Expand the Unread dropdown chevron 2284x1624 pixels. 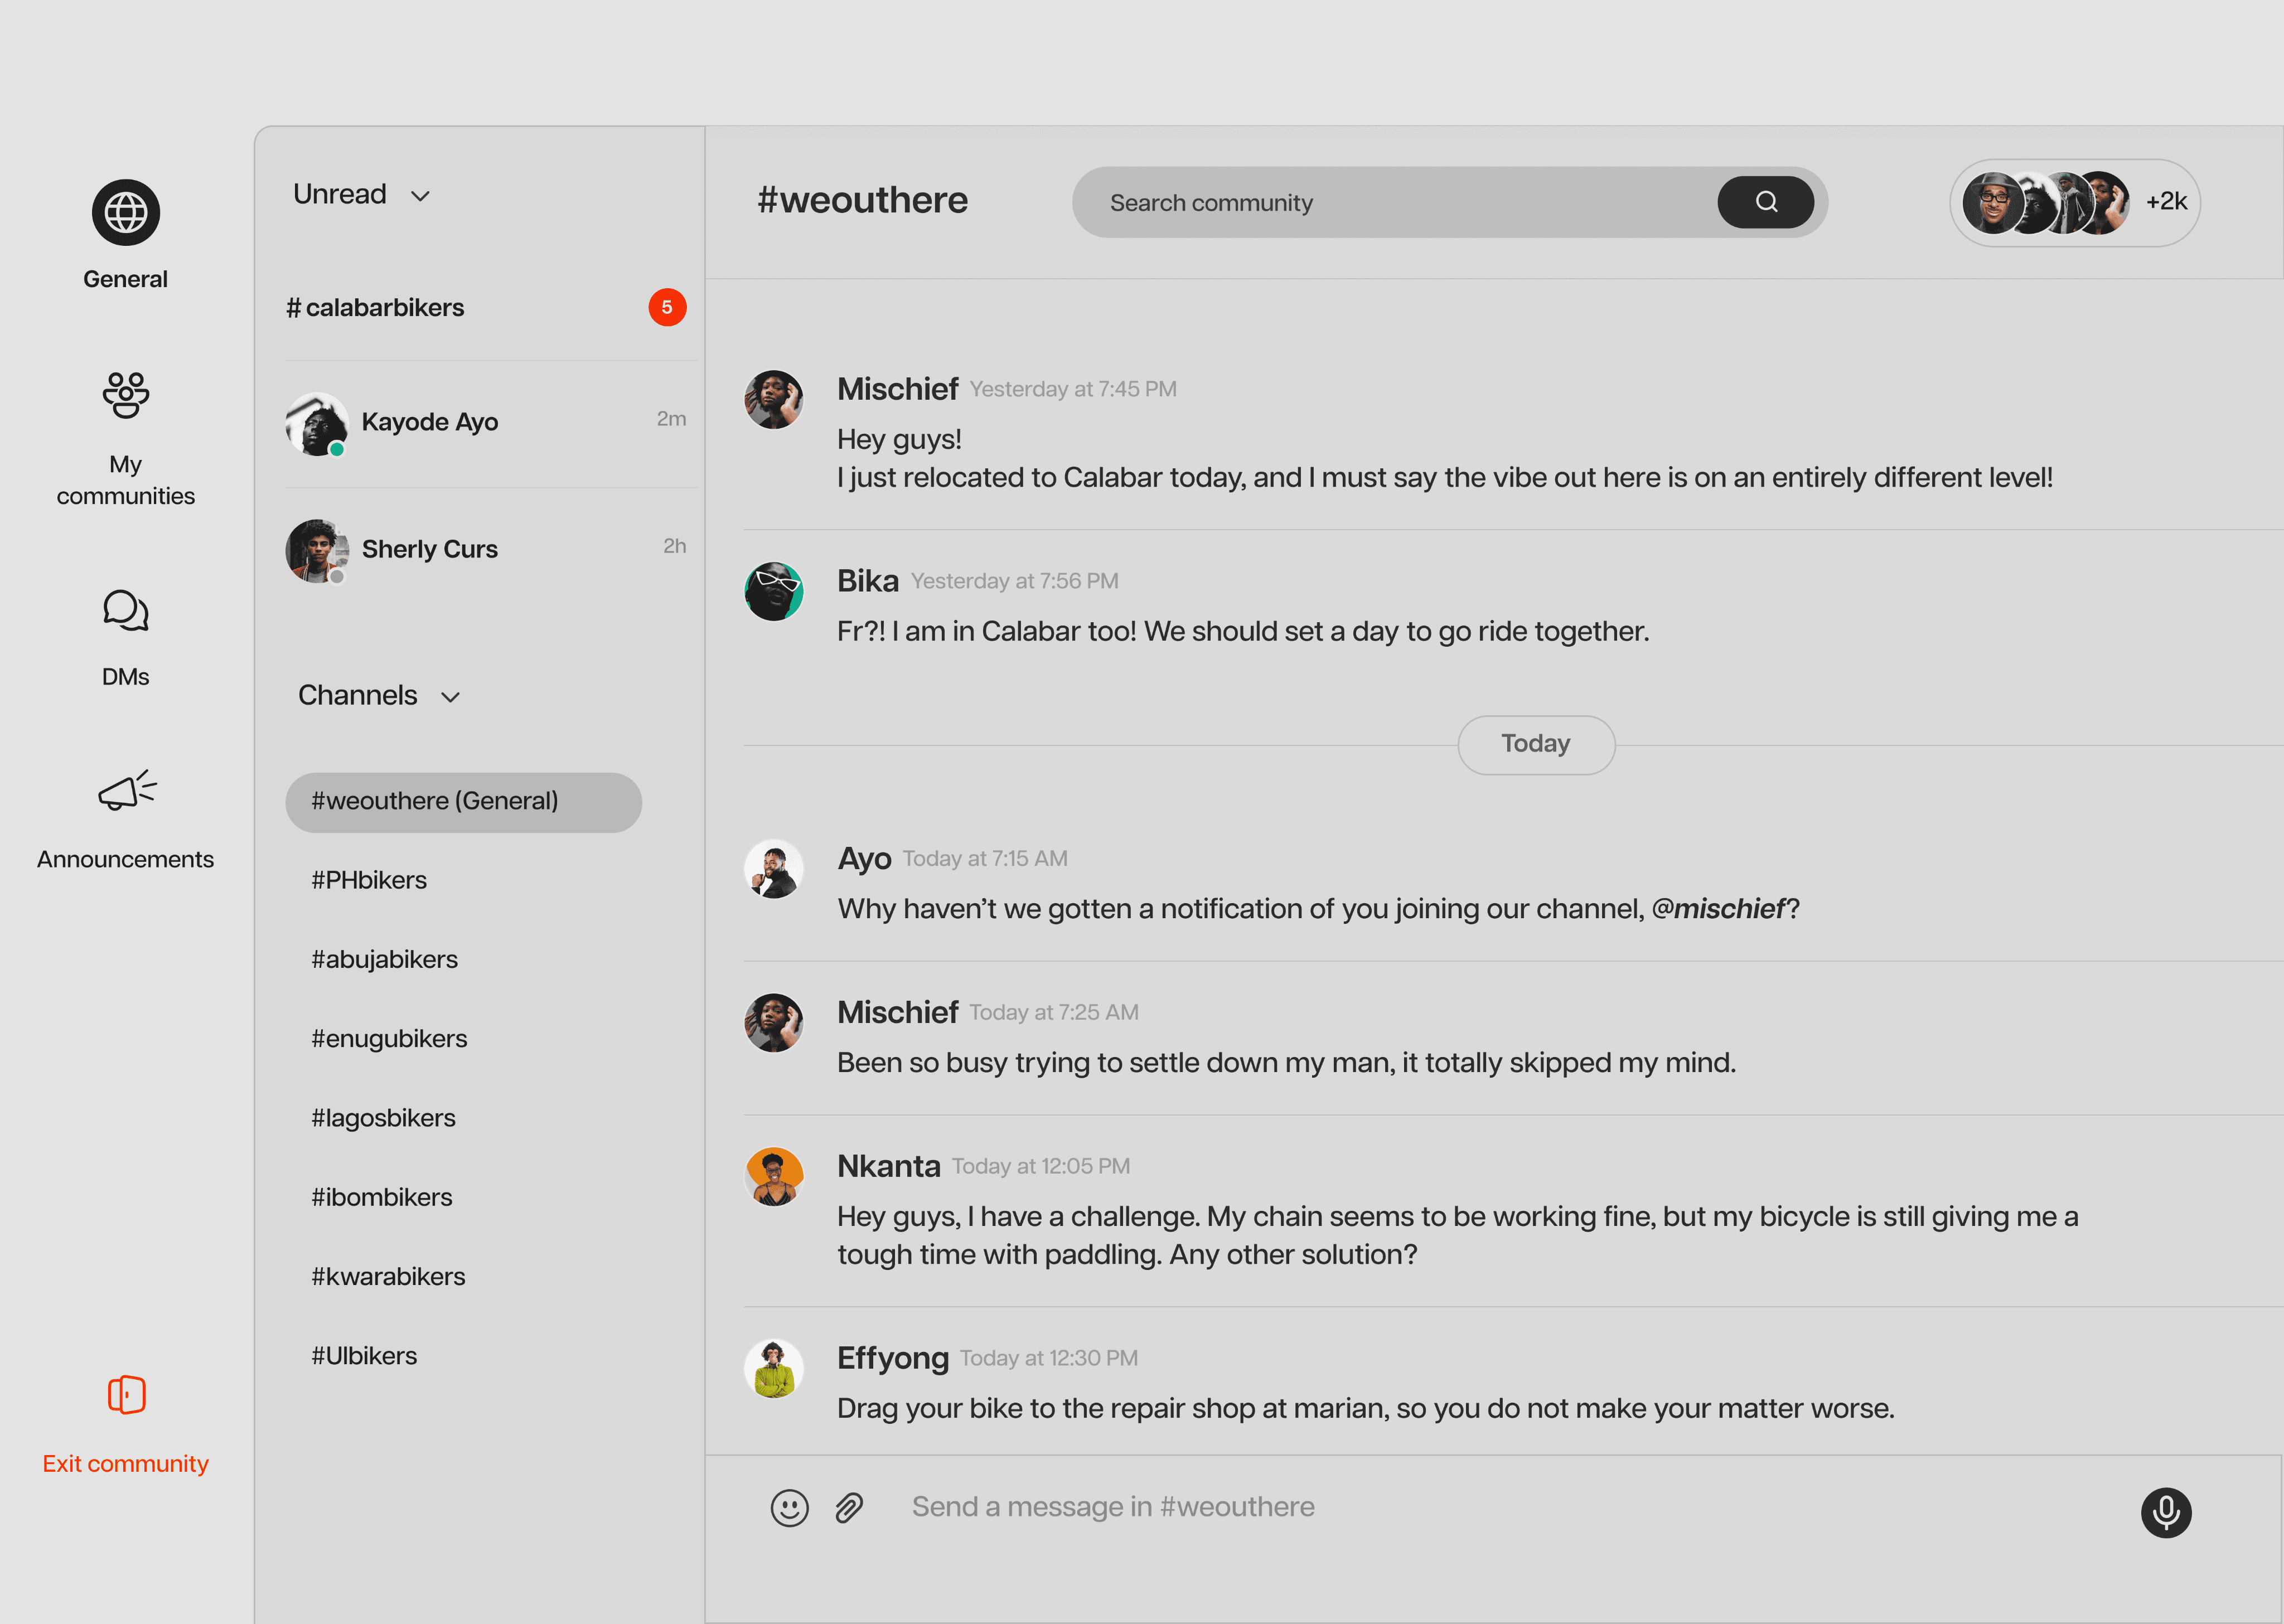tap(420, 196)
